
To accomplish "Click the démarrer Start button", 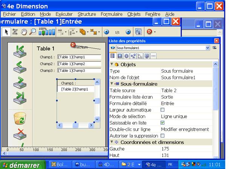I will (22, 165).
